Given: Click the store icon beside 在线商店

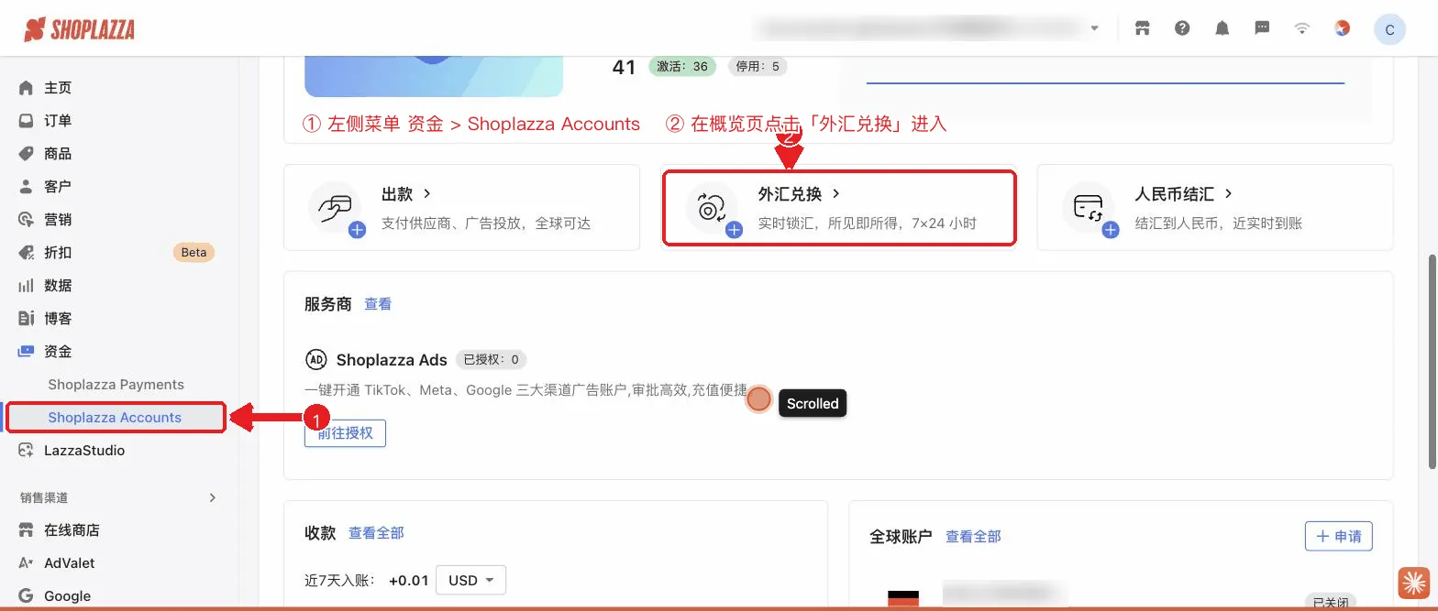Looking at the screenshot, I should click(x=26, y=530).
